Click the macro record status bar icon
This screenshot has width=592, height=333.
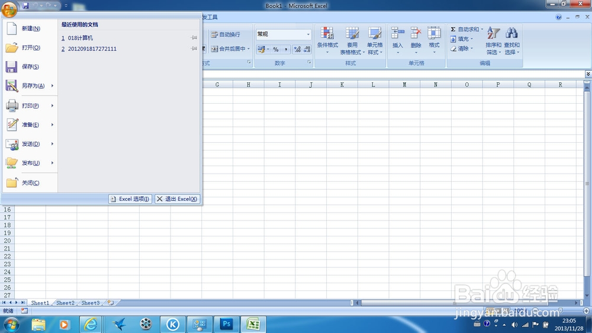coord(24,310)
